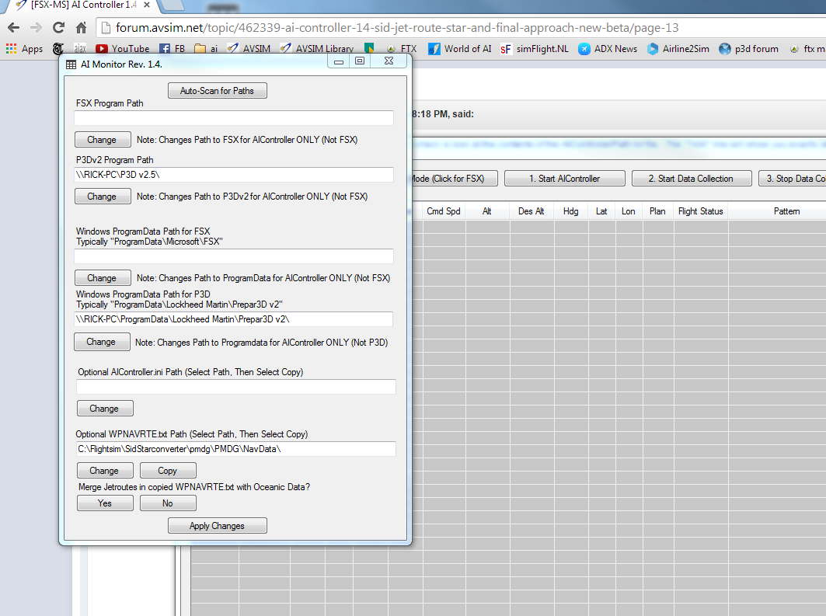Click the AI Monitor window title icon

click(x=71, y=64)
